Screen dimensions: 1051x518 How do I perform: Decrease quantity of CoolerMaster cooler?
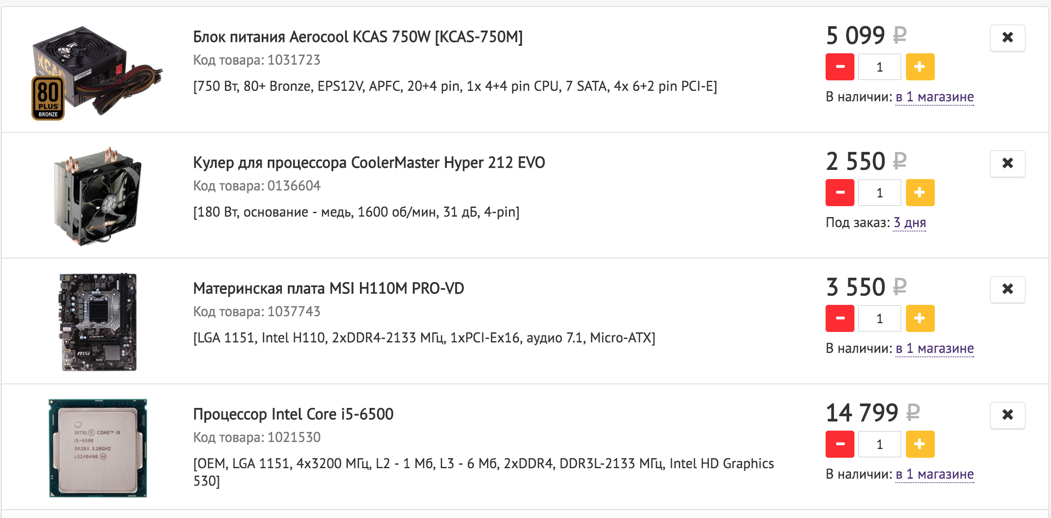coord(840,193)
